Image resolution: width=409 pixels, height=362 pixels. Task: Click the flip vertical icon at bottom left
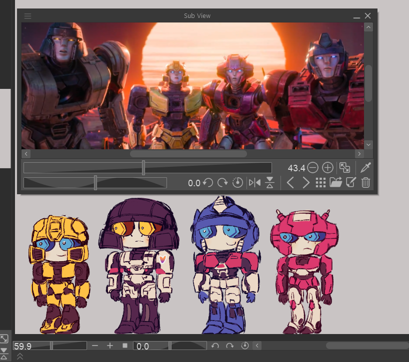tap(4, 353)
